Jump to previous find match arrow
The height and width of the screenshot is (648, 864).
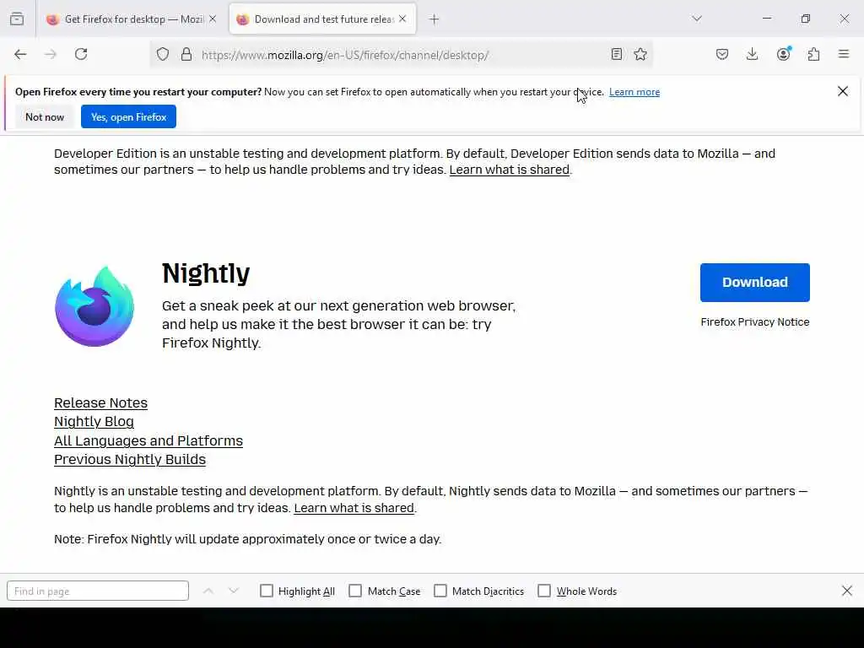click(208, 591)
